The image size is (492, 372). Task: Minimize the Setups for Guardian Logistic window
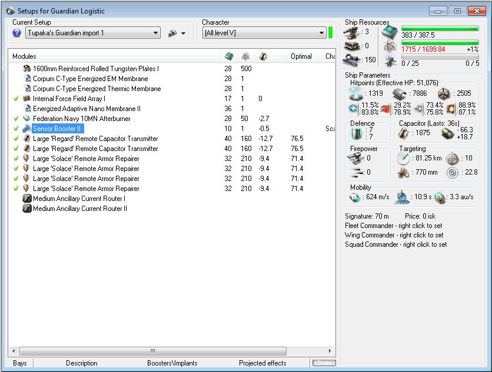pyautogui.click(x=438, y=11)
